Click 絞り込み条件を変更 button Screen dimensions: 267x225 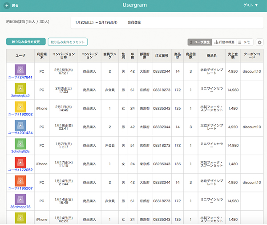click(x=26, y=42)
